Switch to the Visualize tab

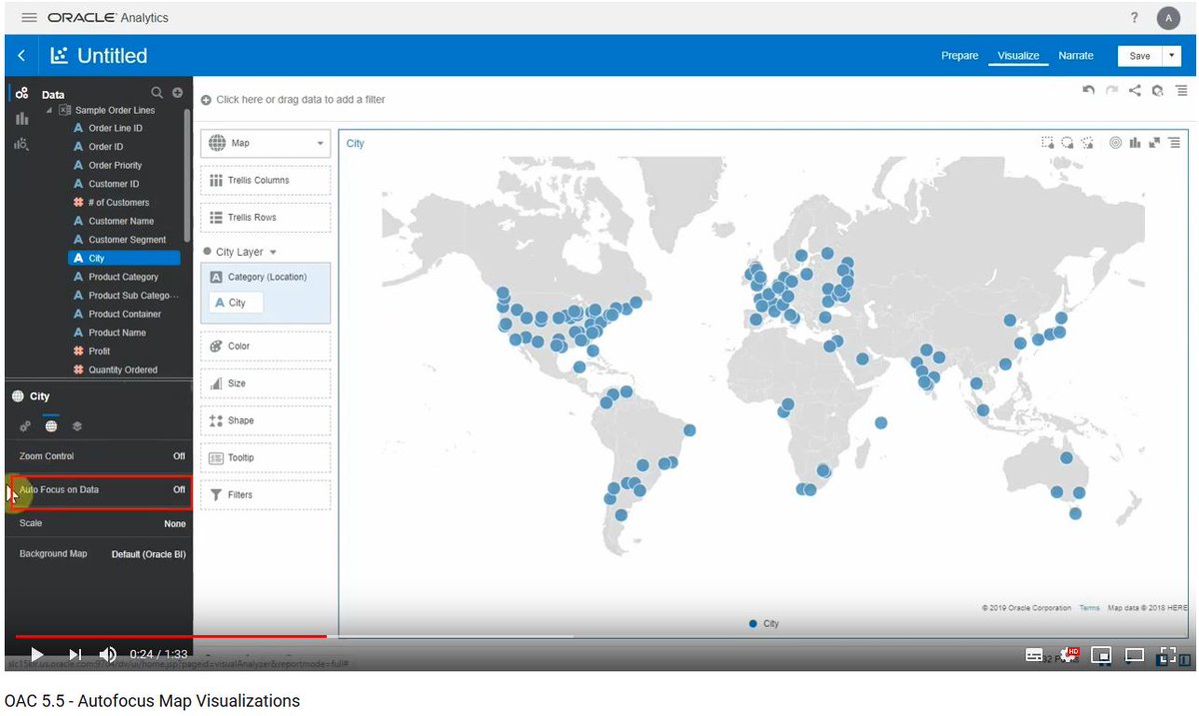[x=1018, y=56]
